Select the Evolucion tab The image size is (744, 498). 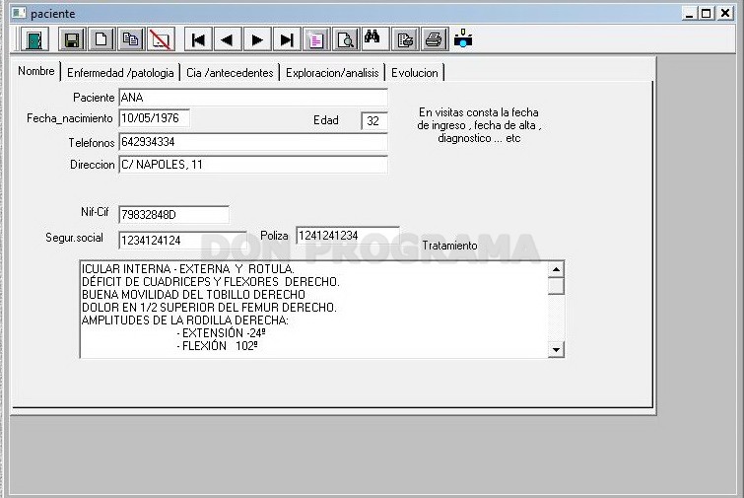(415, 73)
